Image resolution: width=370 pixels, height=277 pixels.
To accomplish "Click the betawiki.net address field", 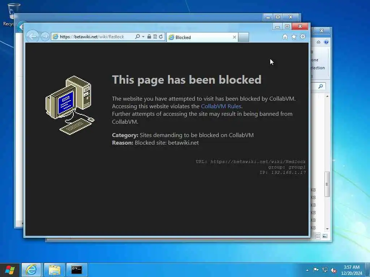I will point(92,37).
